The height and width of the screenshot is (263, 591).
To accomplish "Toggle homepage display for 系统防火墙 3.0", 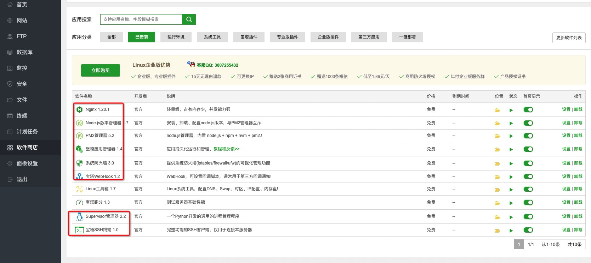I will pos(528,163).
